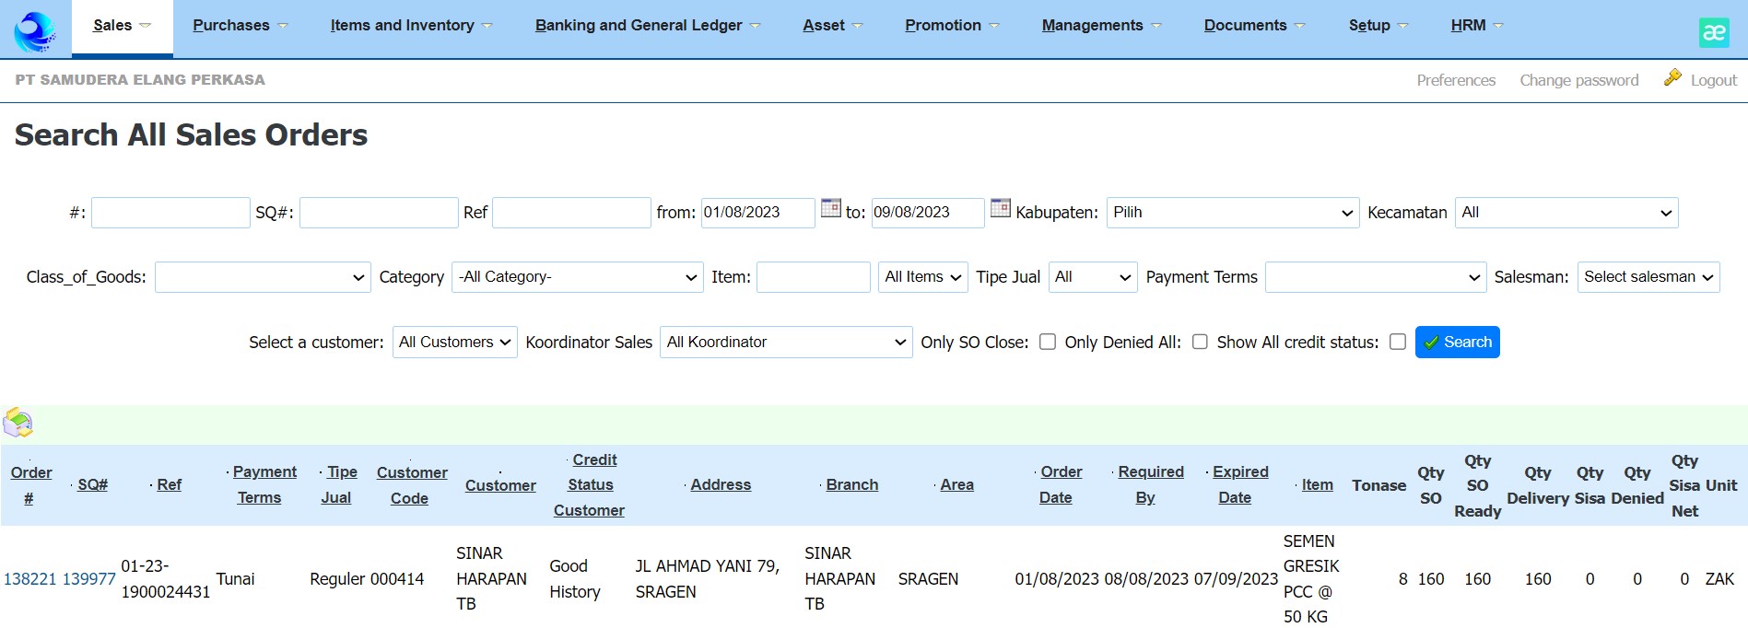Toggle Show All credit status checkbox
This screenshot has width=1748, height=628.
point(1397,342)
